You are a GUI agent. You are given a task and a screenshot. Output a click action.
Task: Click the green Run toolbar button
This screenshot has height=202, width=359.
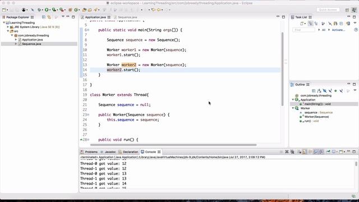[47, 10]
